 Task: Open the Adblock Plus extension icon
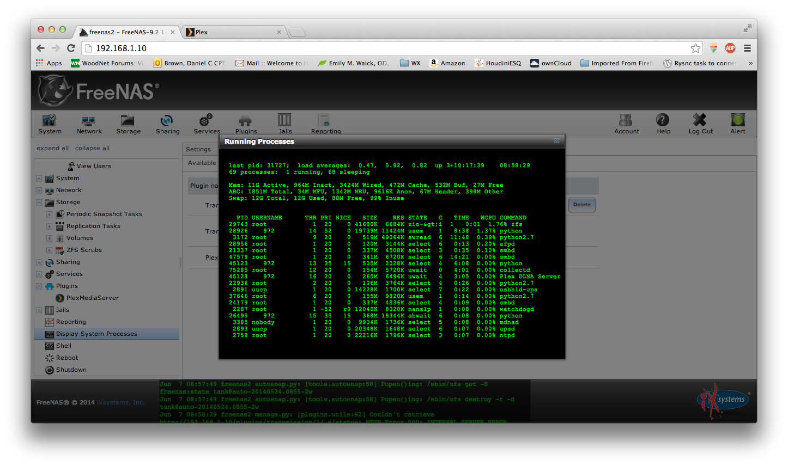pyautogui.click(x=730, y=48)
